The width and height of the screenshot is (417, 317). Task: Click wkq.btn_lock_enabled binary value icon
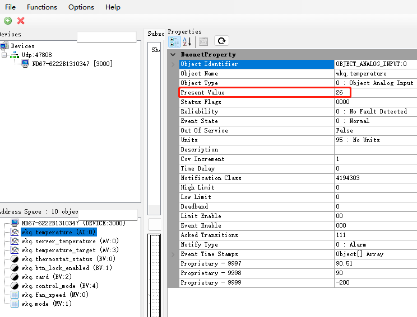pos(15,268)
